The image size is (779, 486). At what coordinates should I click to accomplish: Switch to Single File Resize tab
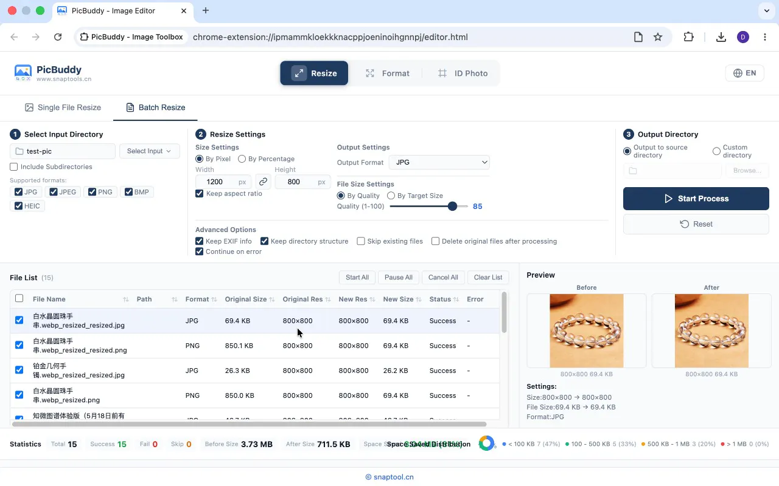[x=63, y=108]
